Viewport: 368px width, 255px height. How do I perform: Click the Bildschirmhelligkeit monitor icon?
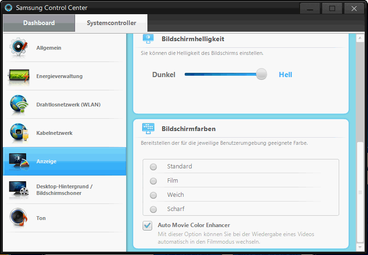coord(148,38)
